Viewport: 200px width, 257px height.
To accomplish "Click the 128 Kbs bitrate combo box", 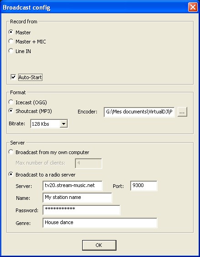I will [49, 124].
